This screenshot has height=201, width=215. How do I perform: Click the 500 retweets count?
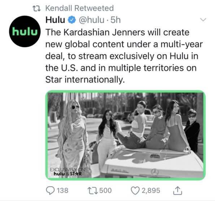click(x=105, y=191)
